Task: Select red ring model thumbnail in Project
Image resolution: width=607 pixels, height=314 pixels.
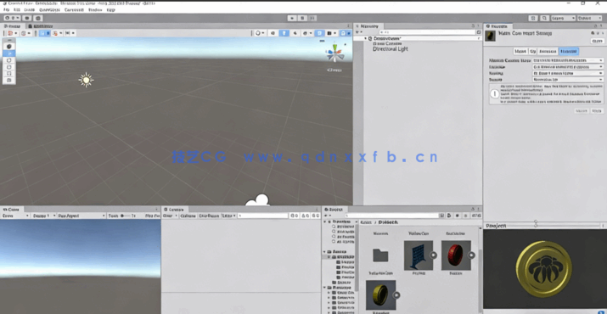Action: (x=456, y=255)
